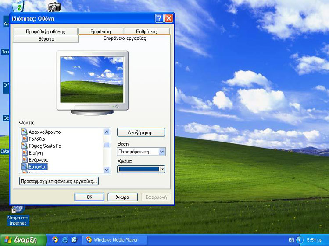329x246 pixels.
Task: Select Ενέργεια in the background list
Action: tap(38, 159)
